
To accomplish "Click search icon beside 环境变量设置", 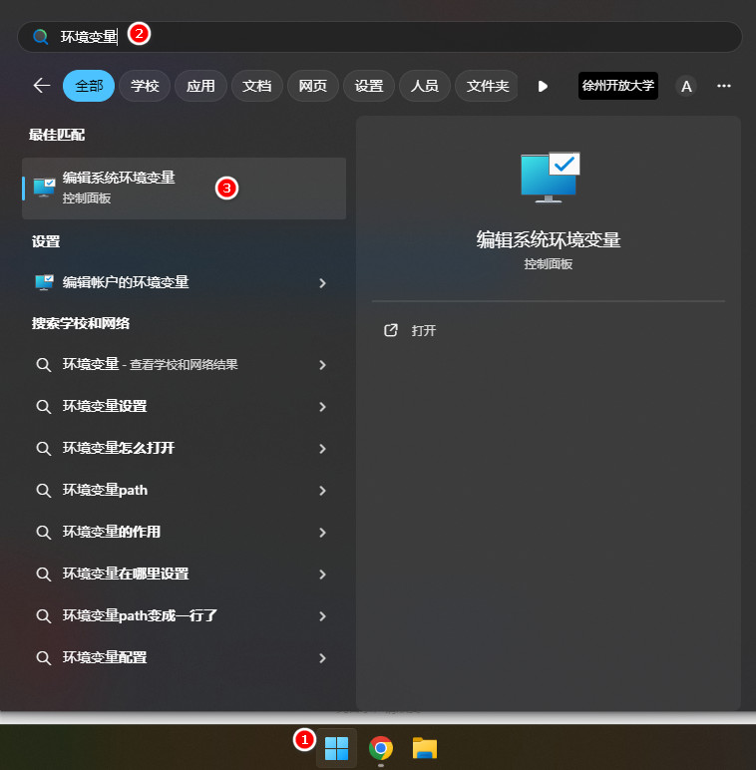I will click(44, 407).
